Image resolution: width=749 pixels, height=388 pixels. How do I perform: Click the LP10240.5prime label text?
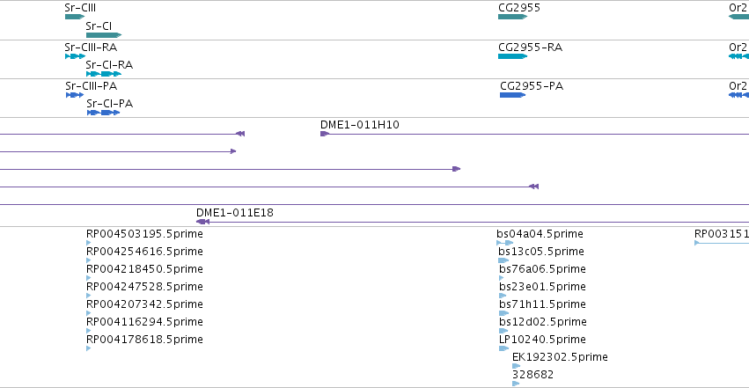coord(543,340)
